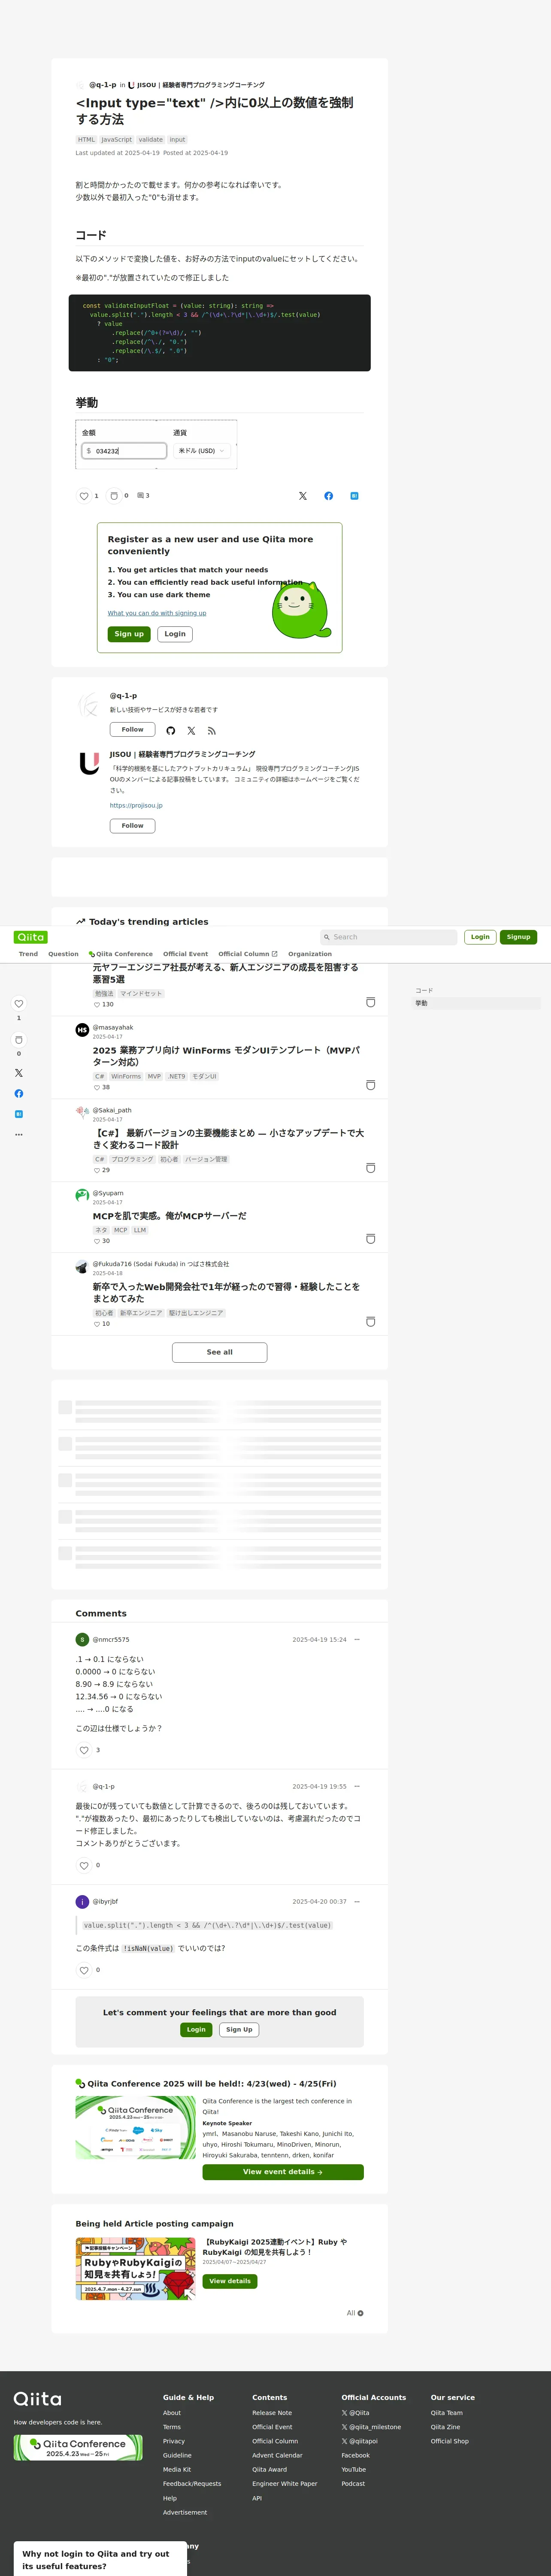551x2576 pixels.
Task: Share the article on Facebook below the article
Action: [329, 496]
